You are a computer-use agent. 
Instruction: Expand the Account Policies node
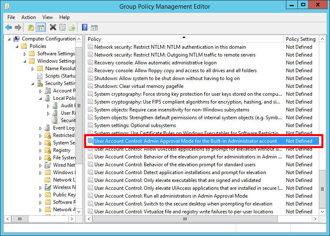coord(40,91)
